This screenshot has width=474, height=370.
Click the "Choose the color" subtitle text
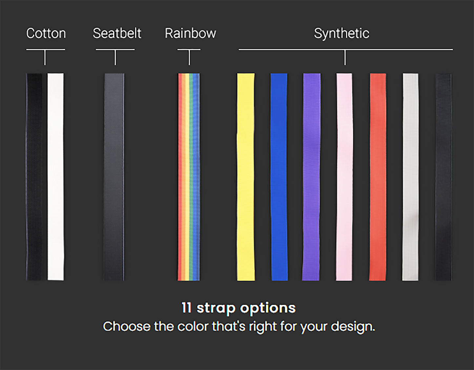238,326
